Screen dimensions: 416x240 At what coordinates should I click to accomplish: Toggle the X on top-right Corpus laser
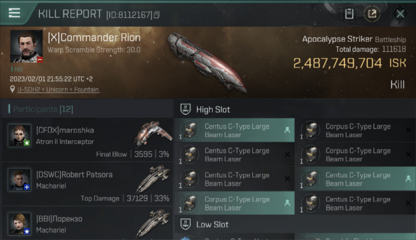408,130
